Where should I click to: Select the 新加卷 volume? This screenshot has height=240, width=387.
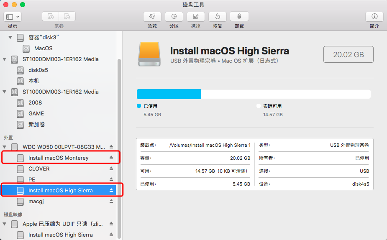point(36,124)
